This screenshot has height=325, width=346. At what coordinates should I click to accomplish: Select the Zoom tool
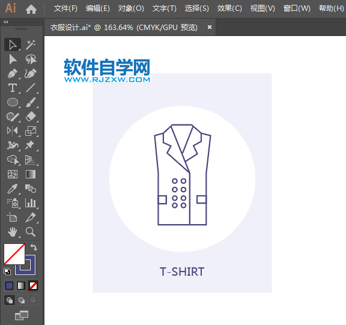31,232
